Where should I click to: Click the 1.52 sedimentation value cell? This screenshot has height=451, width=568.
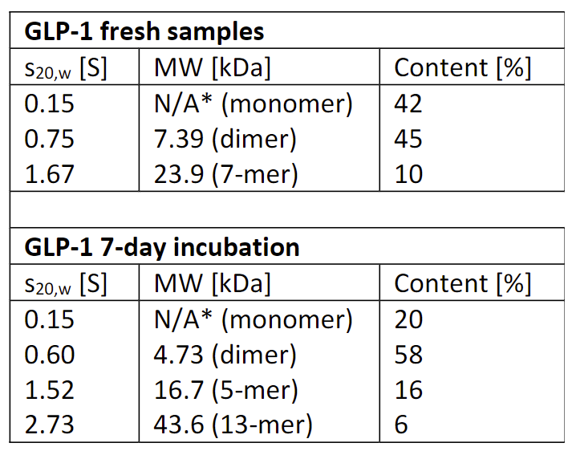pyautogui.click(x=50, y=389)
